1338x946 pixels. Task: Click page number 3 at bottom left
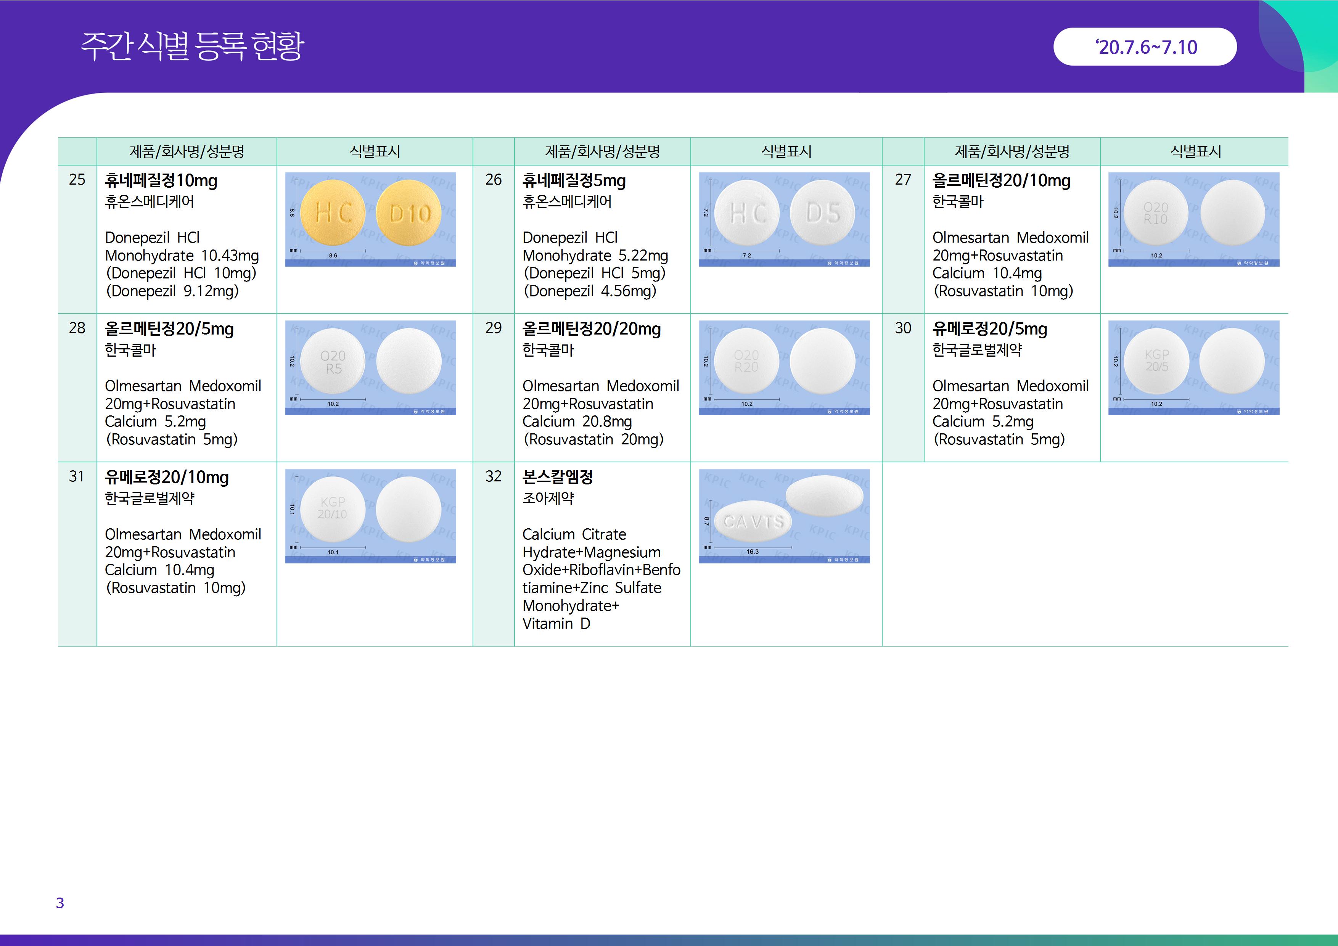point(60,903)
